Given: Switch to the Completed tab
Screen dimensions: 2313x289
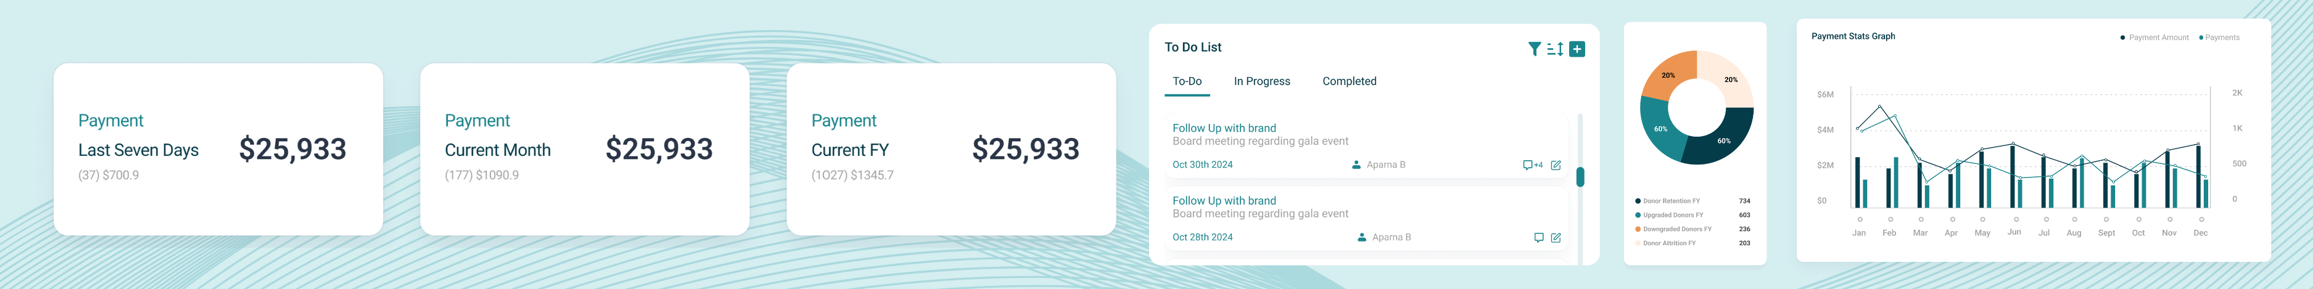Looking at the screenshot, I should tap(1349, 81).
